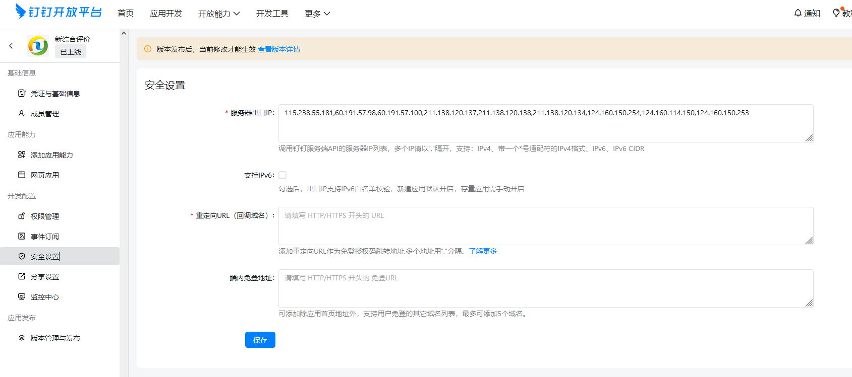Click the 新综合评价 app logo thumbnail
The height and width of the screenshot is (377, 852).
click(x=38, y=46)
